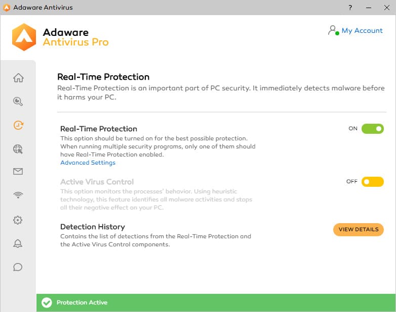The height and width of the screenshot is (312, 396).
Task: Turn on the Active Virus Control toggle
Action: click(373, 182)
